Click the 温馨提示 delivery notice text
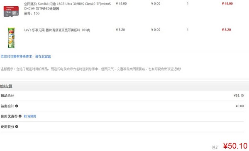The height and width of the screenshot is (151, 249). click(x=91, y=69)
